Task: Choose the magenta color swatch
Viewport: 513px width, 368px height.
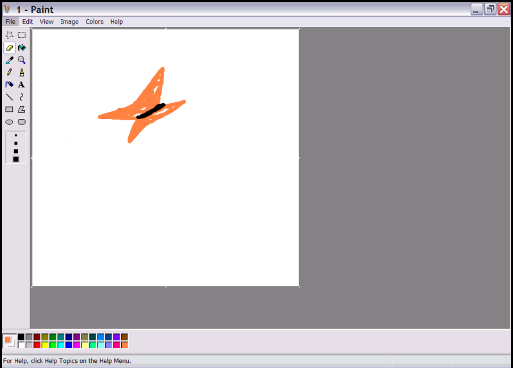Action: [77, 345]
